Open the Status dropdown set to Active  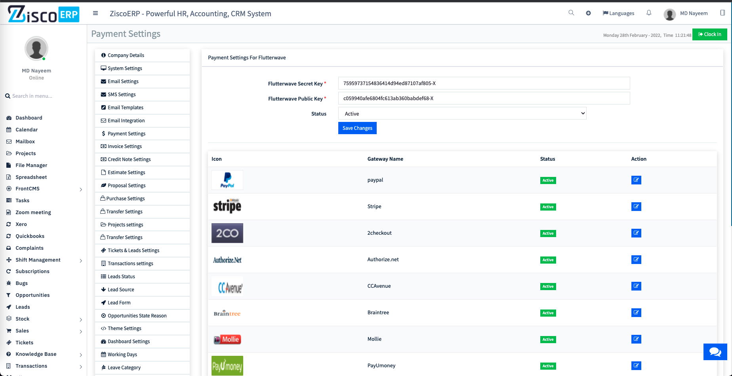[462, 114]
